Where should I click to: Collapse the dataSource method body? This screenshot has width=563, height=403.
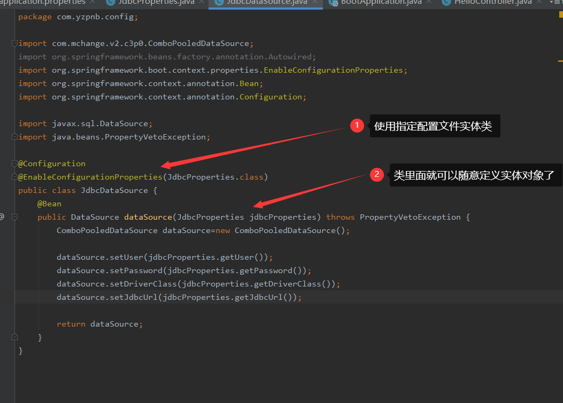(x=14, y=217)
